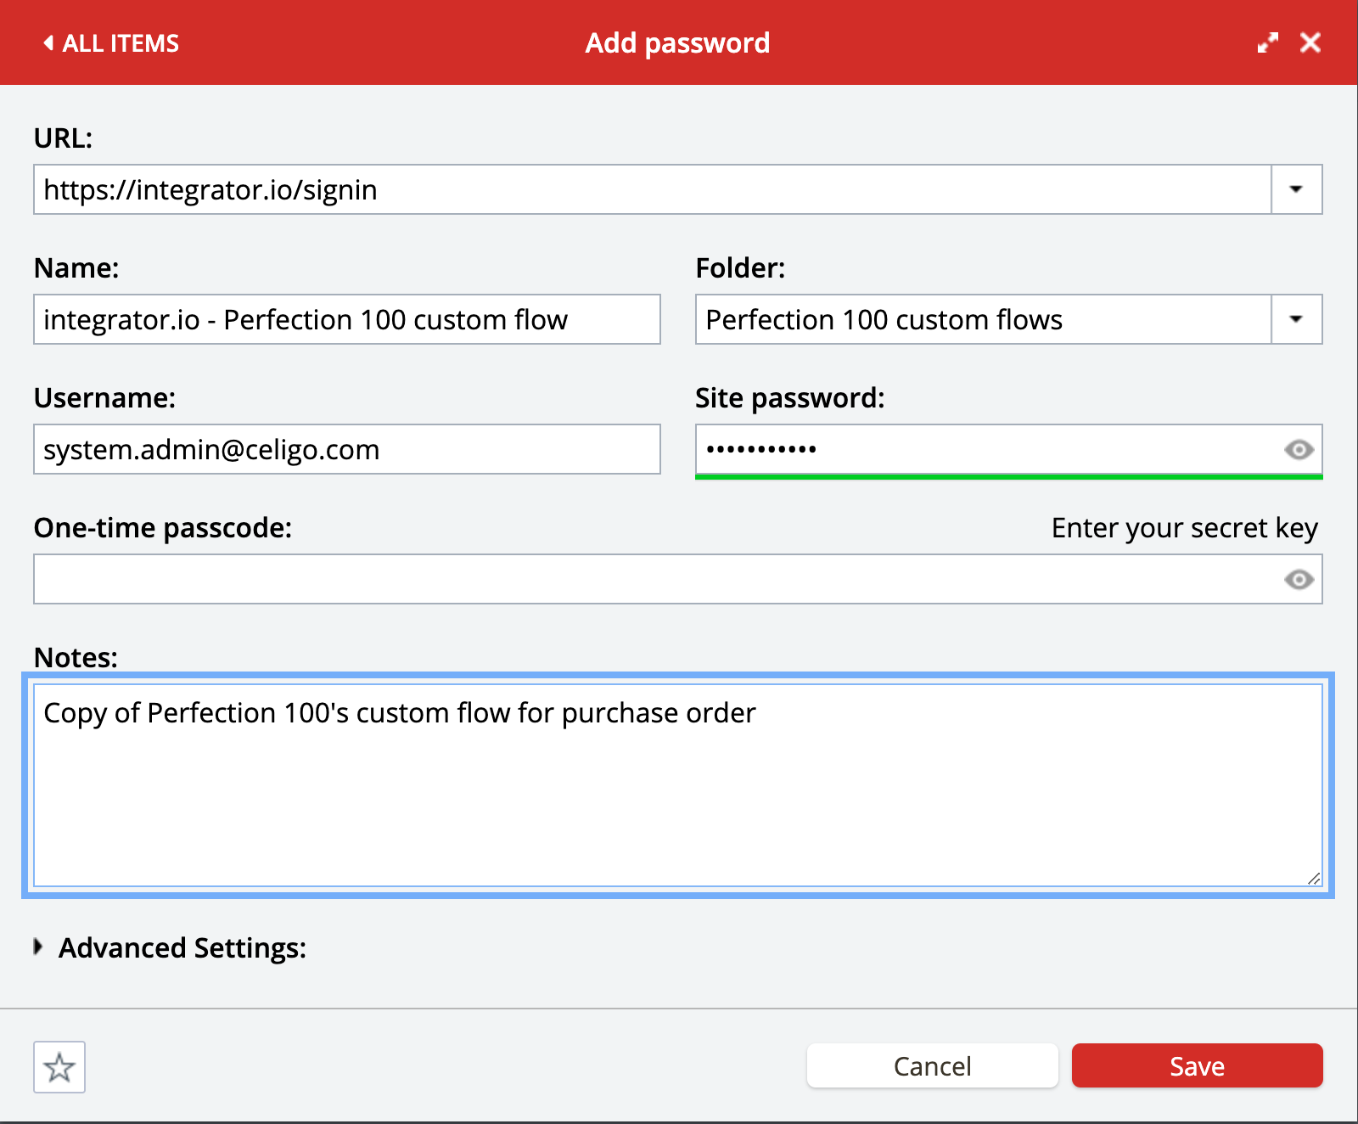Show the one-time passcode field contents
Image resolution: width=1358 pixels, height=1124 pixels.
pos(1298,580)
